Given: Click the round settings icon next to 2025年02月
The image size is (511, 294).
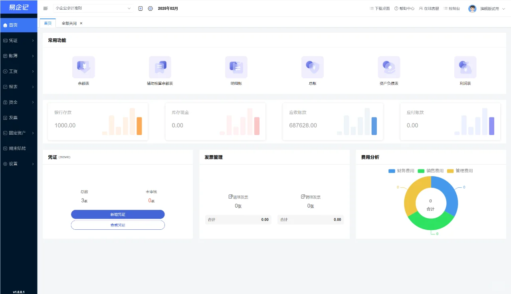Looking at the screenshot, I should 151,8.
